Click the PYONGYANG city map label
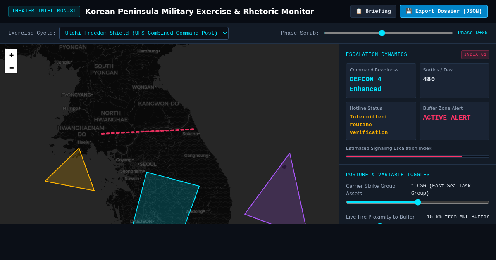 76,95
